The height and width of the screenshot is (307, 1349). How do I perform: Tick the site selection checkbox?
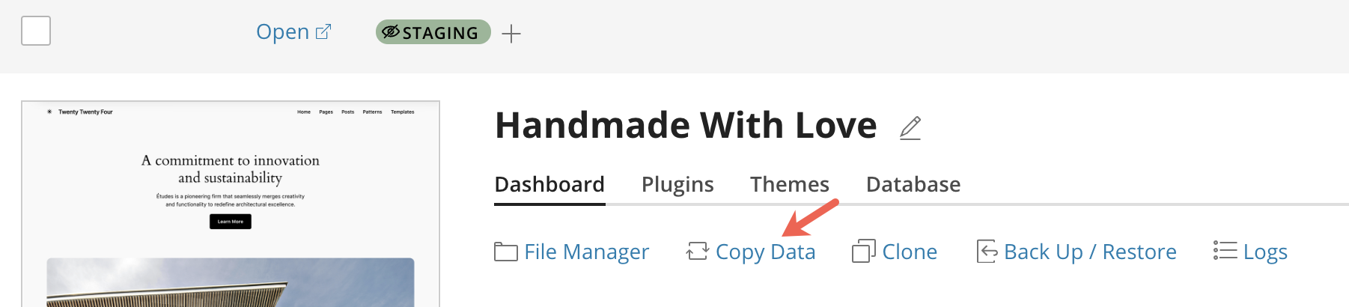coord(36,31)
